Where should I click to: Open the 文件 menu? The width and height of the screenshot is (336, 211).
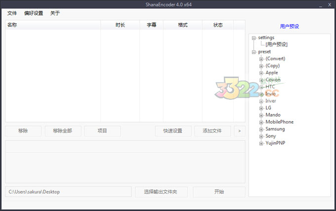[x=12, y=13]
